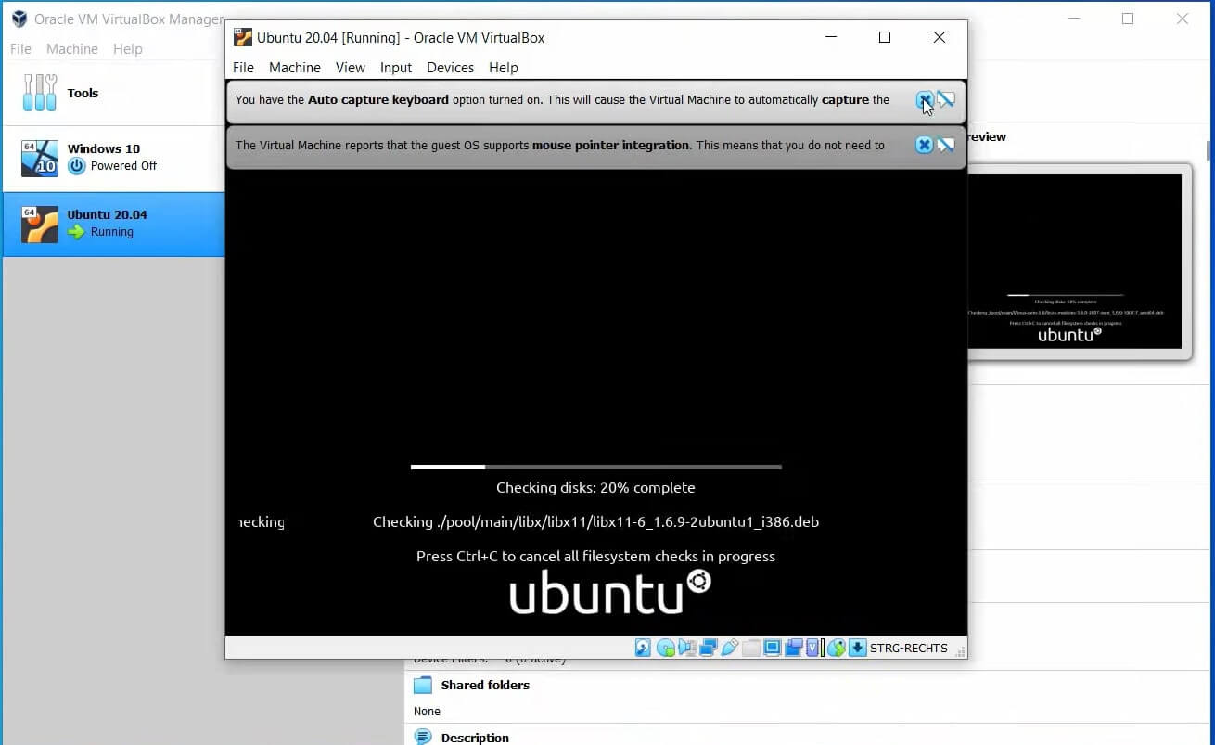
Task: Click the display settings status icon
Action: (772, 648)
